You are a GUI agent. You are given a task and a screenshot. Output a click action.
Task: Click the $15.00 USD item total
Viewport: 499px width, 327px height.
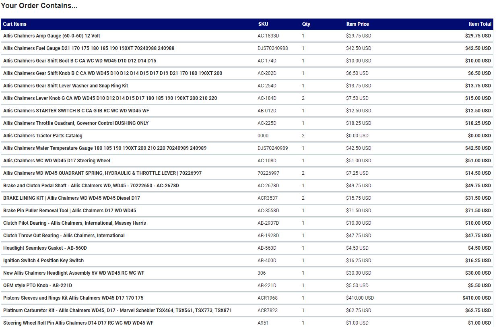coord(478,98)
